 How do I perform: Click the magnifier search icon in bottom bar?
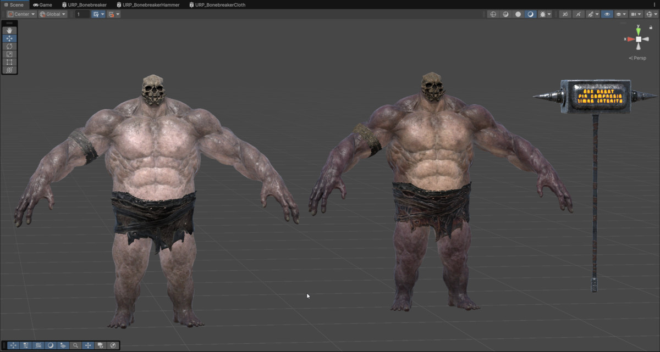coord(75,345)
